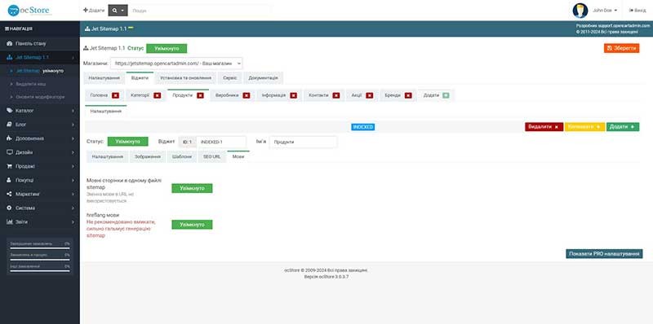Image resolution: width=653 pixels, height=324 pixels.
Task: Expand the Система sidebar menu
Action: (39, 208)
